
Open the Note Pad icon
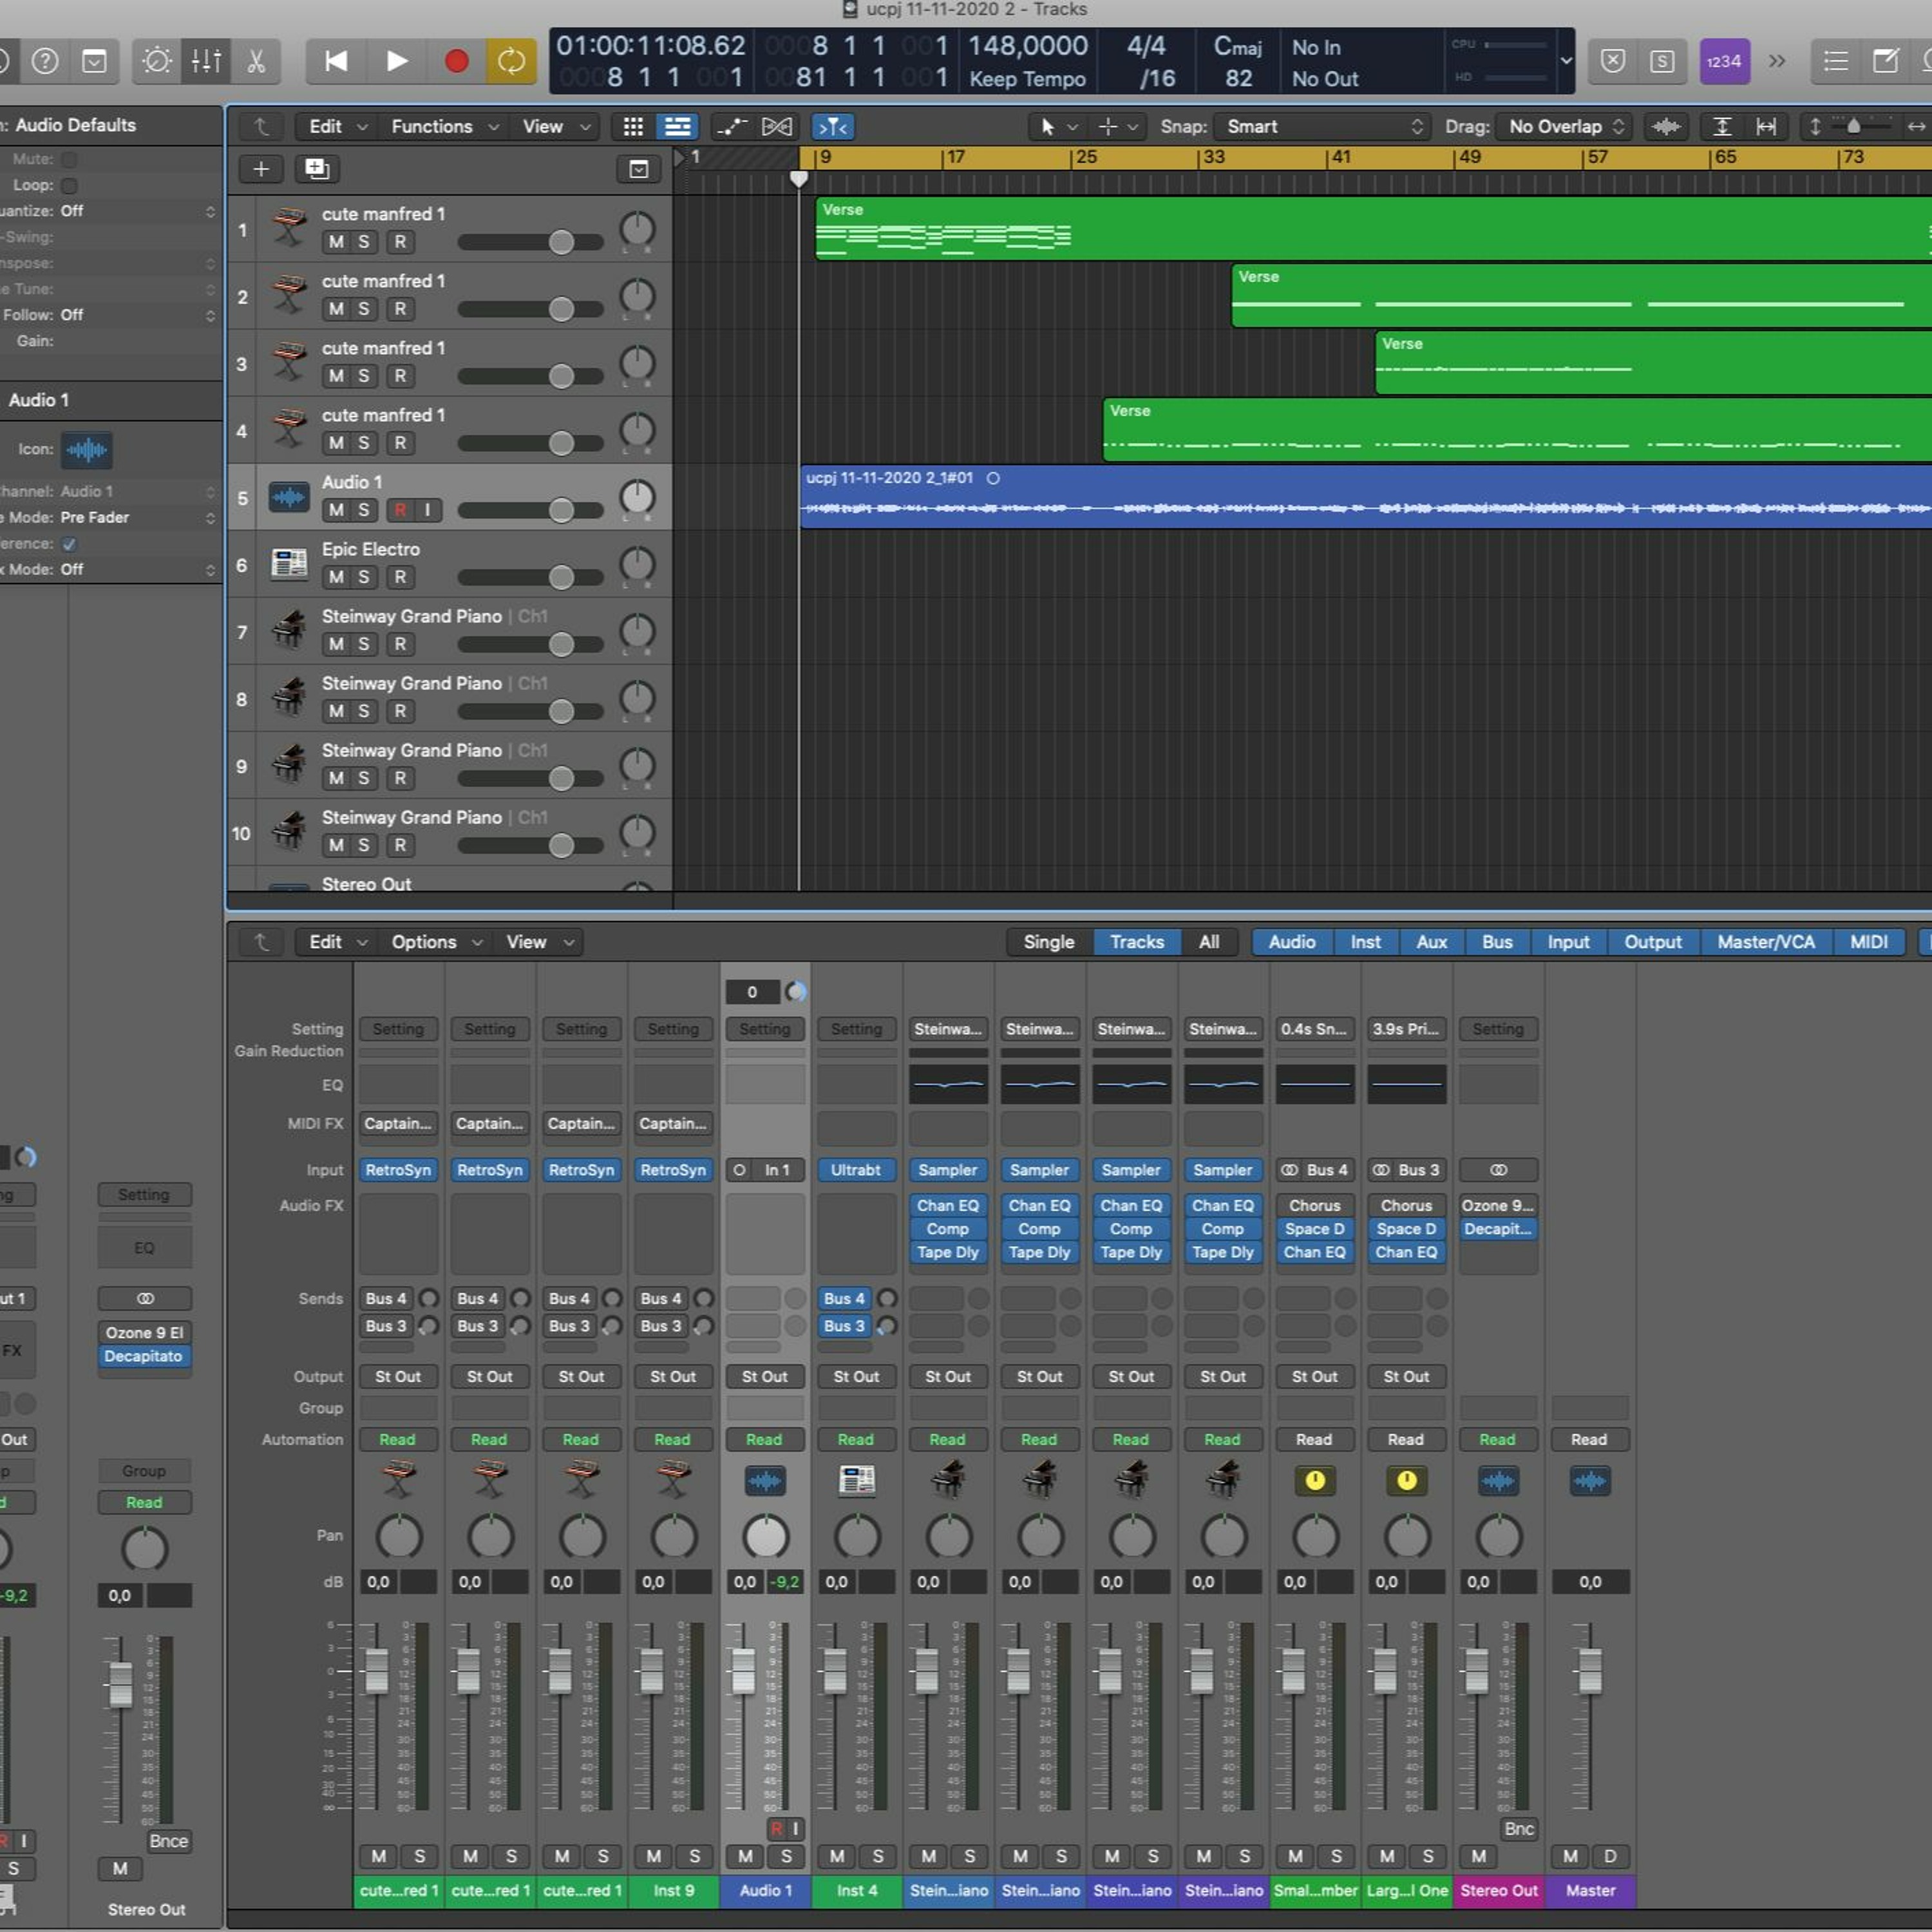tap(1885, 61)
